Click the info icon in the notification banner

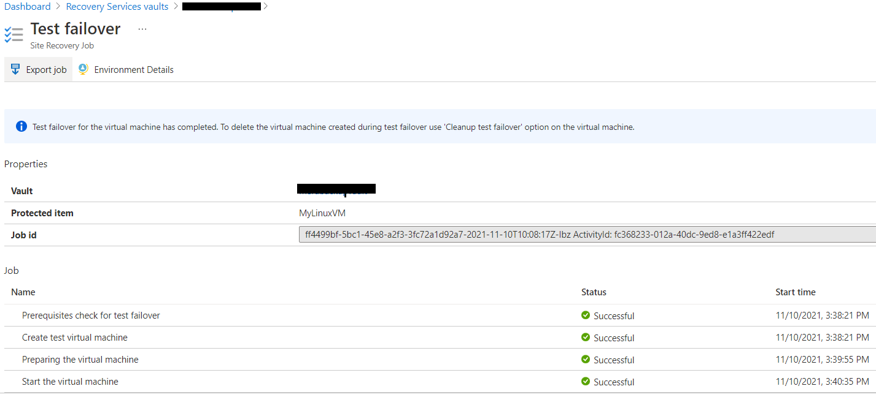coord(21,126)
